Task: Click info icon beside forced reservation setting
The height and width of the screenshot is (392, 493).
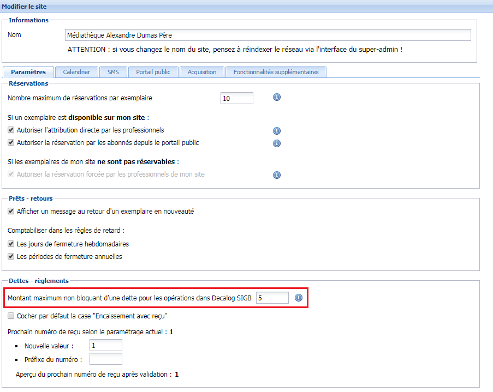Action: (277, 175)
